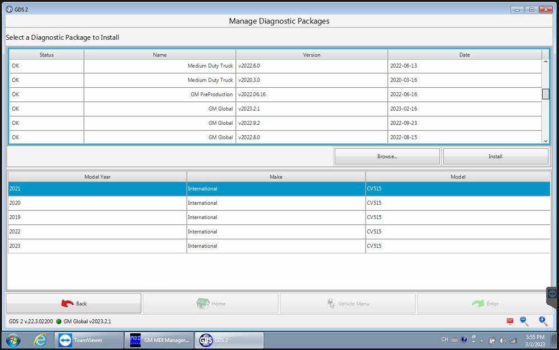Viewport: 559px width, 350px height.
Task: Sort packages by Name column header
Action: click(x=160, y=55)
